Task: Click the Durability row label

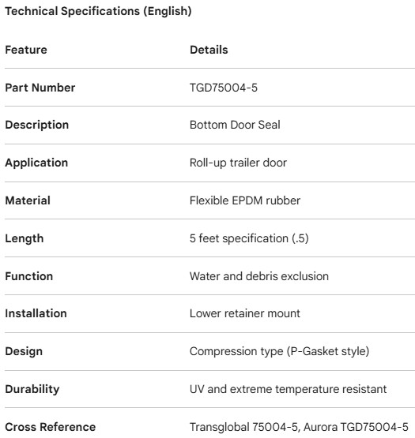Action: (x=32, y=389)
